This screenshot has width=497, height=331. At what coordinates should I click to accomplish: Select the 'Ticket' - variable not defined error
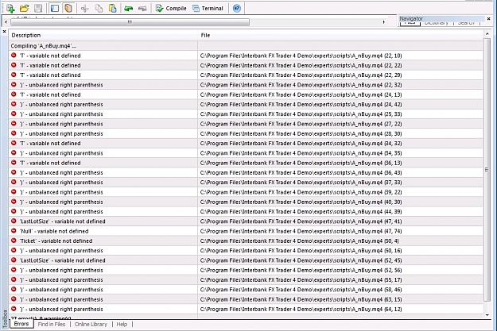click(246, 241)
